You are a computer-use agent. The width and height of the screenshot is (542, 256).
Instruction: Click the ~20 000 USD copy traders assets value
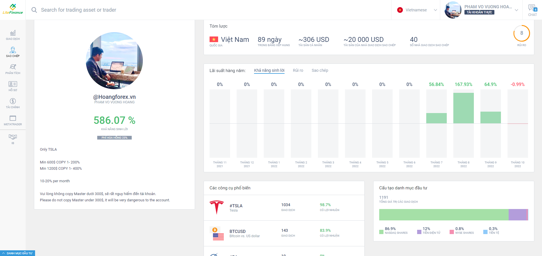(364, 40)
